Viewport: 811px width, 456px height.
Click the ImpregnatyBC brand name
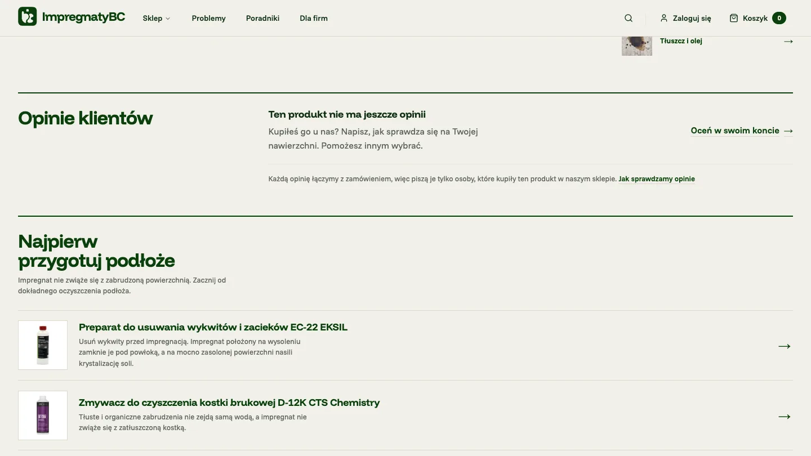84,17
